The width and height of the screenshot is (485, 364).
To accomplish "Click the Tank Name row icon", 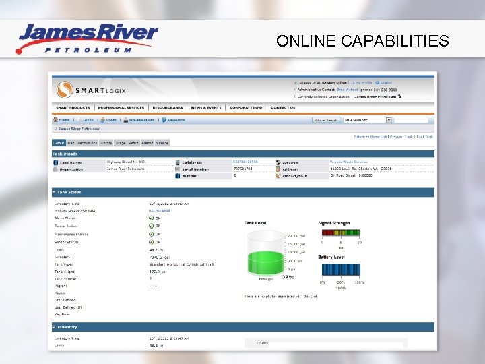I will pos(56,162).
